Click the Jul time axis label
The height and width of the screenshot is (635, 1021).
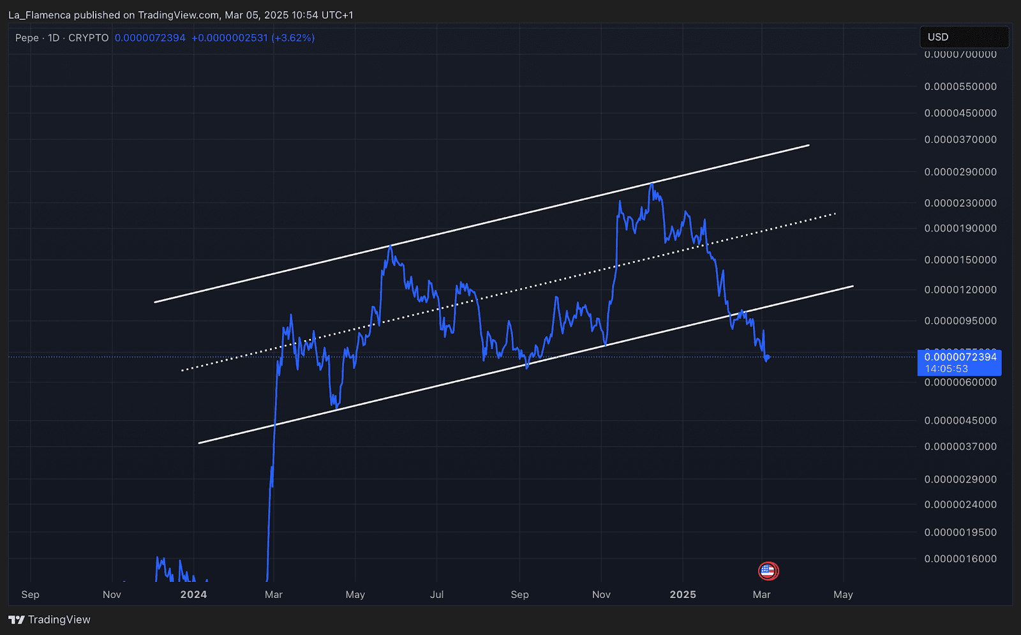pos(436,595)
